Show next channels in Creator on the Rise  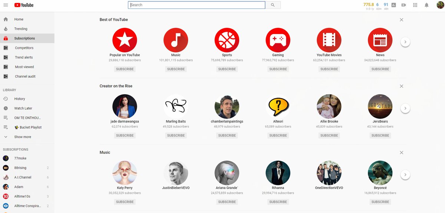(x=405, y=108)
